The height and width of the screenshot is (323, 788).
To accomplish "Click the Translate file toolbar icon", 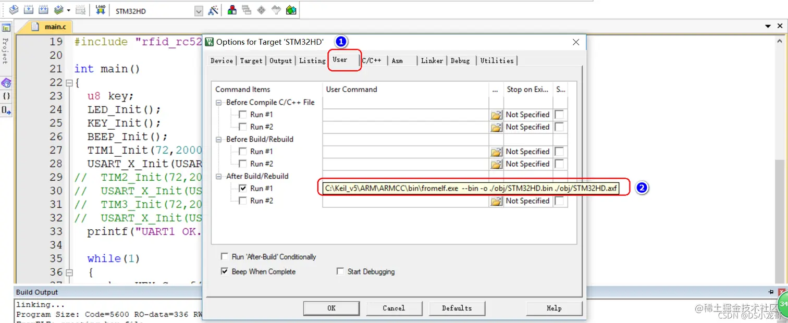I will 14,10.
